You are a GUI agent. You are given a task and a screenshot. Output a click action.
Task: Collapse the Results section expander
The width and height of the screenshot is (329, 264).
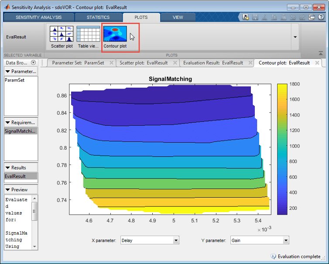(8, 168)
